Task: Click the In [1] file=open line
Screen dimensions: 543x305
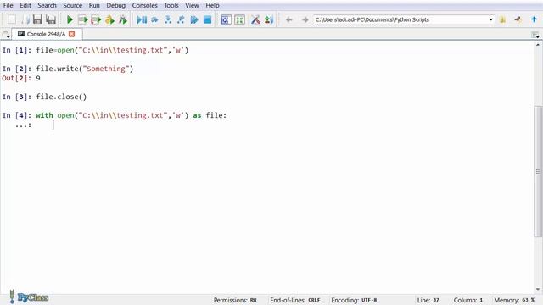Action: point(95,50)
